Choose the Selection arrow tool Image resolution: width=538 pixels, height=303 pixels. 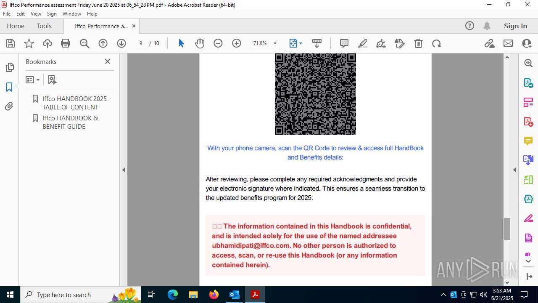click(181, 43)
